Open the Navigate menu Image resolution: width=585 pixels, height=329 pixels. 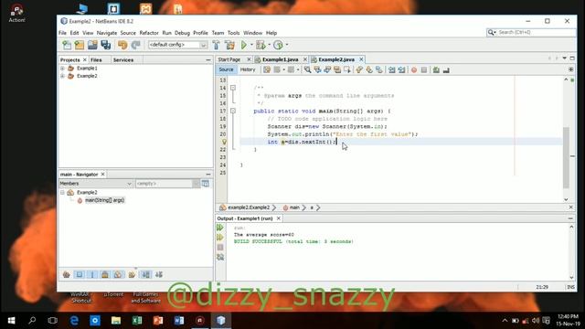pyautogui.click(x=107, y=33)
